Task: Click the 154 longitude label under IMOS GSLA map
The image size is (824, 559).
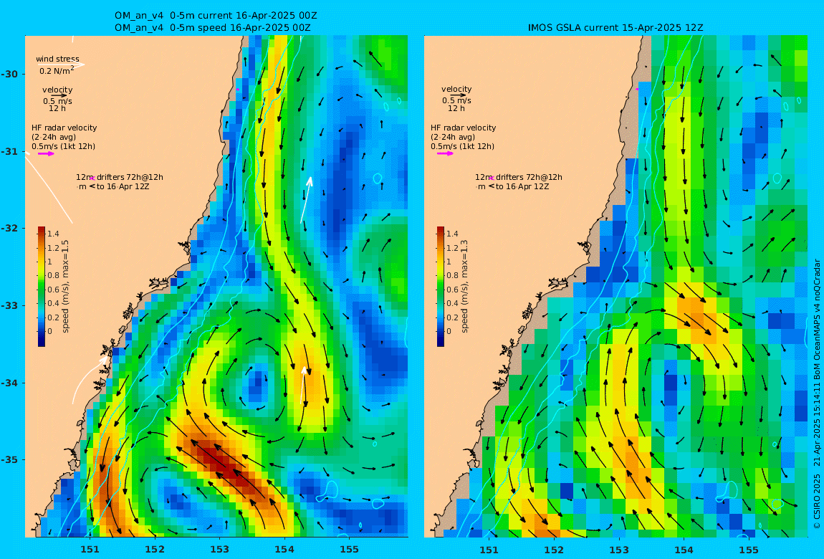Action: click(684, 550)
